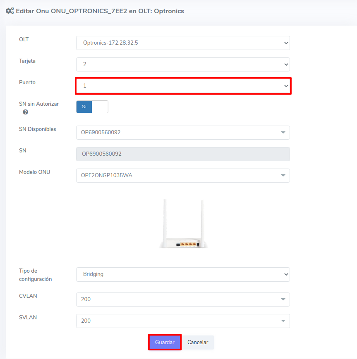357x359 pixels.
Task: Expand the CVLAN dropdown
Action: (183, 300)
